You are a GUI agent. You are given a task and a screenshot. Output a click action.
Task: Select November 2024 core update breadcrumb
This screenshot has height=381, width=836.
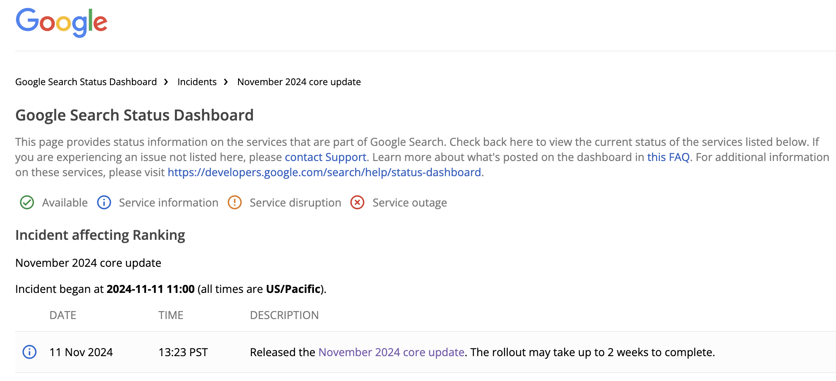click(299, 82)
